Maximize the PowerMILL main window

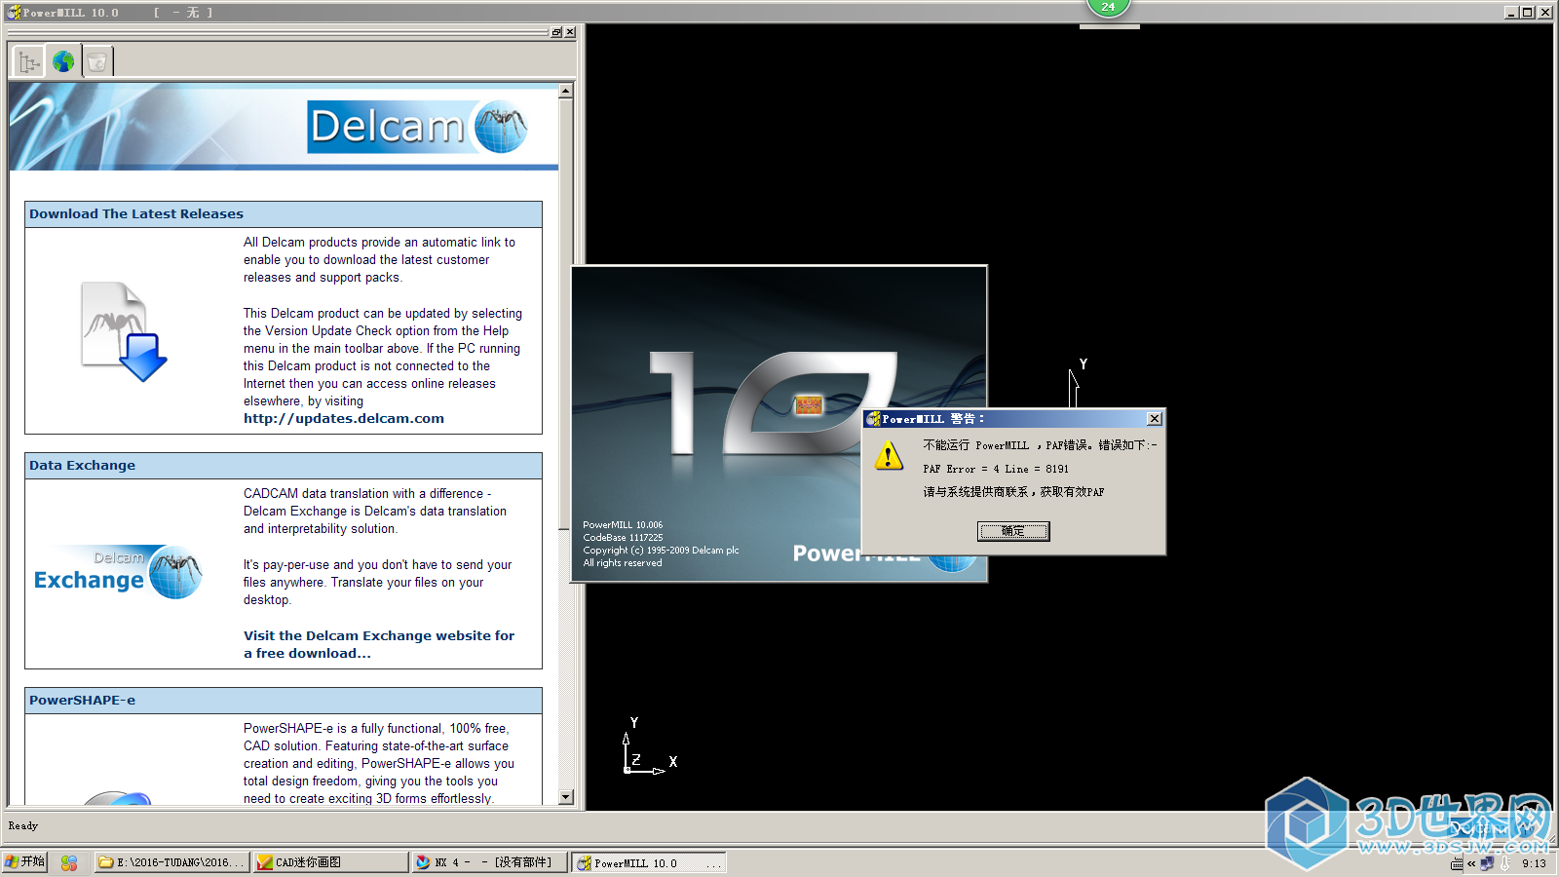click(1527, 12)
